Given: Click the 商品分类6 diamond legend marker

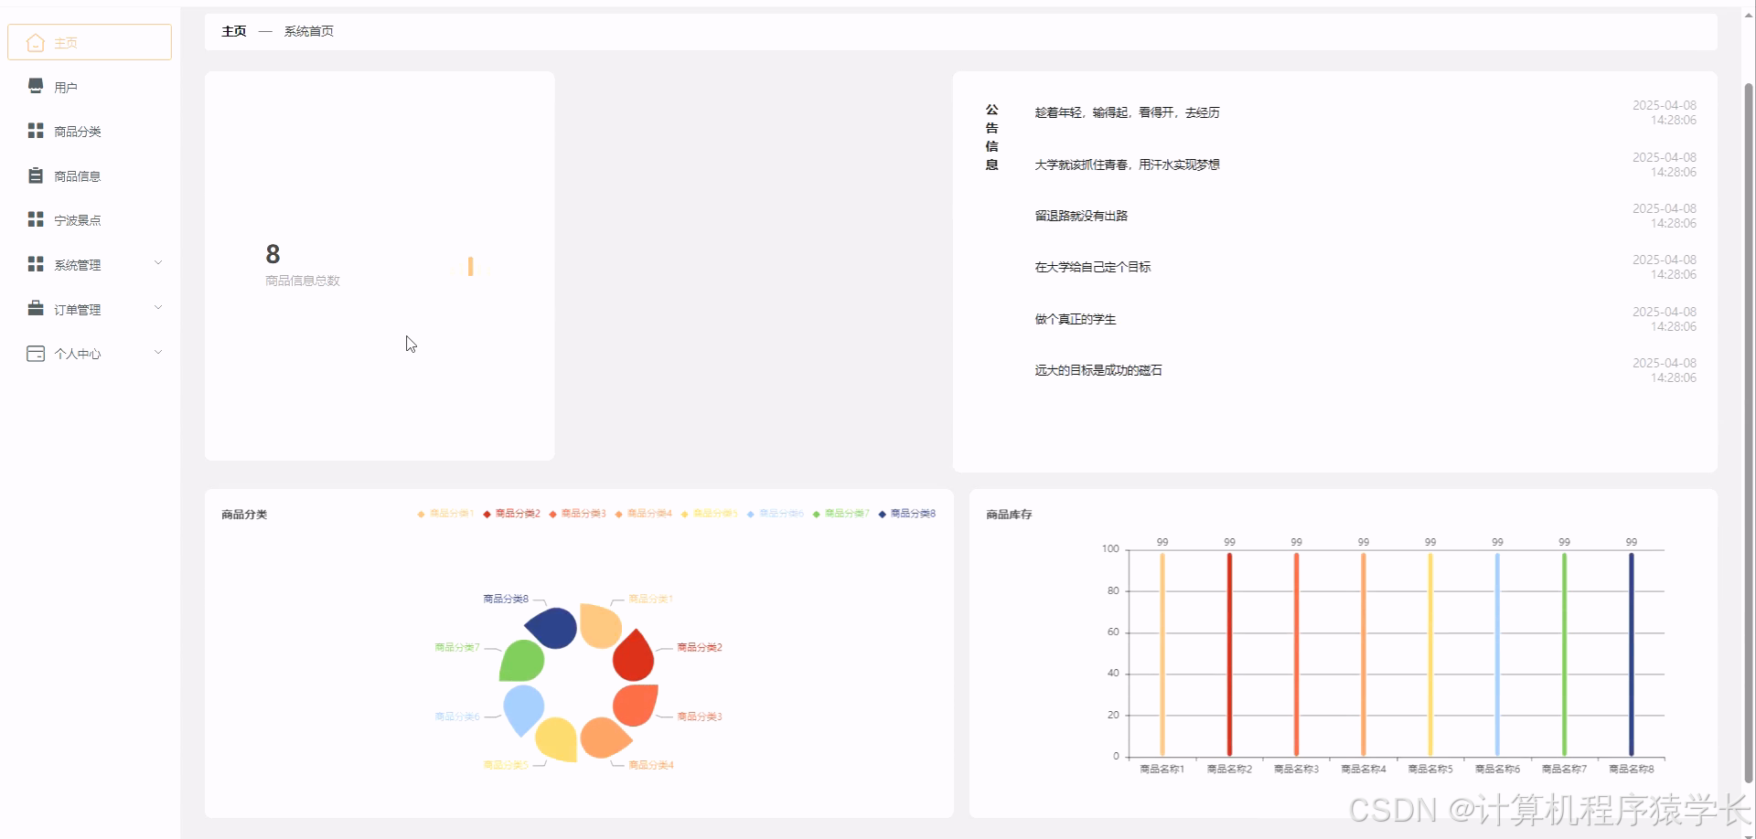Looking at the screenshot, I should pyautogui.click(x=750, y=514).
